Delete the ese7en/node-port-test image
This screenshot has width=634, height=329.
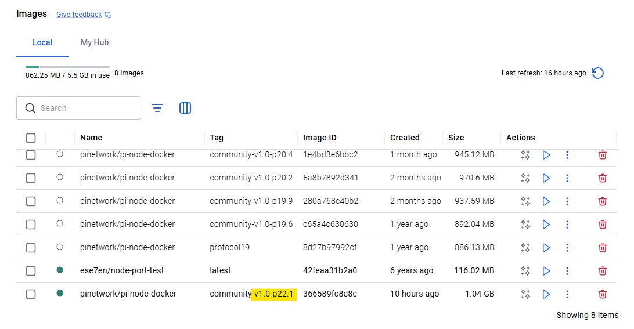603,271
